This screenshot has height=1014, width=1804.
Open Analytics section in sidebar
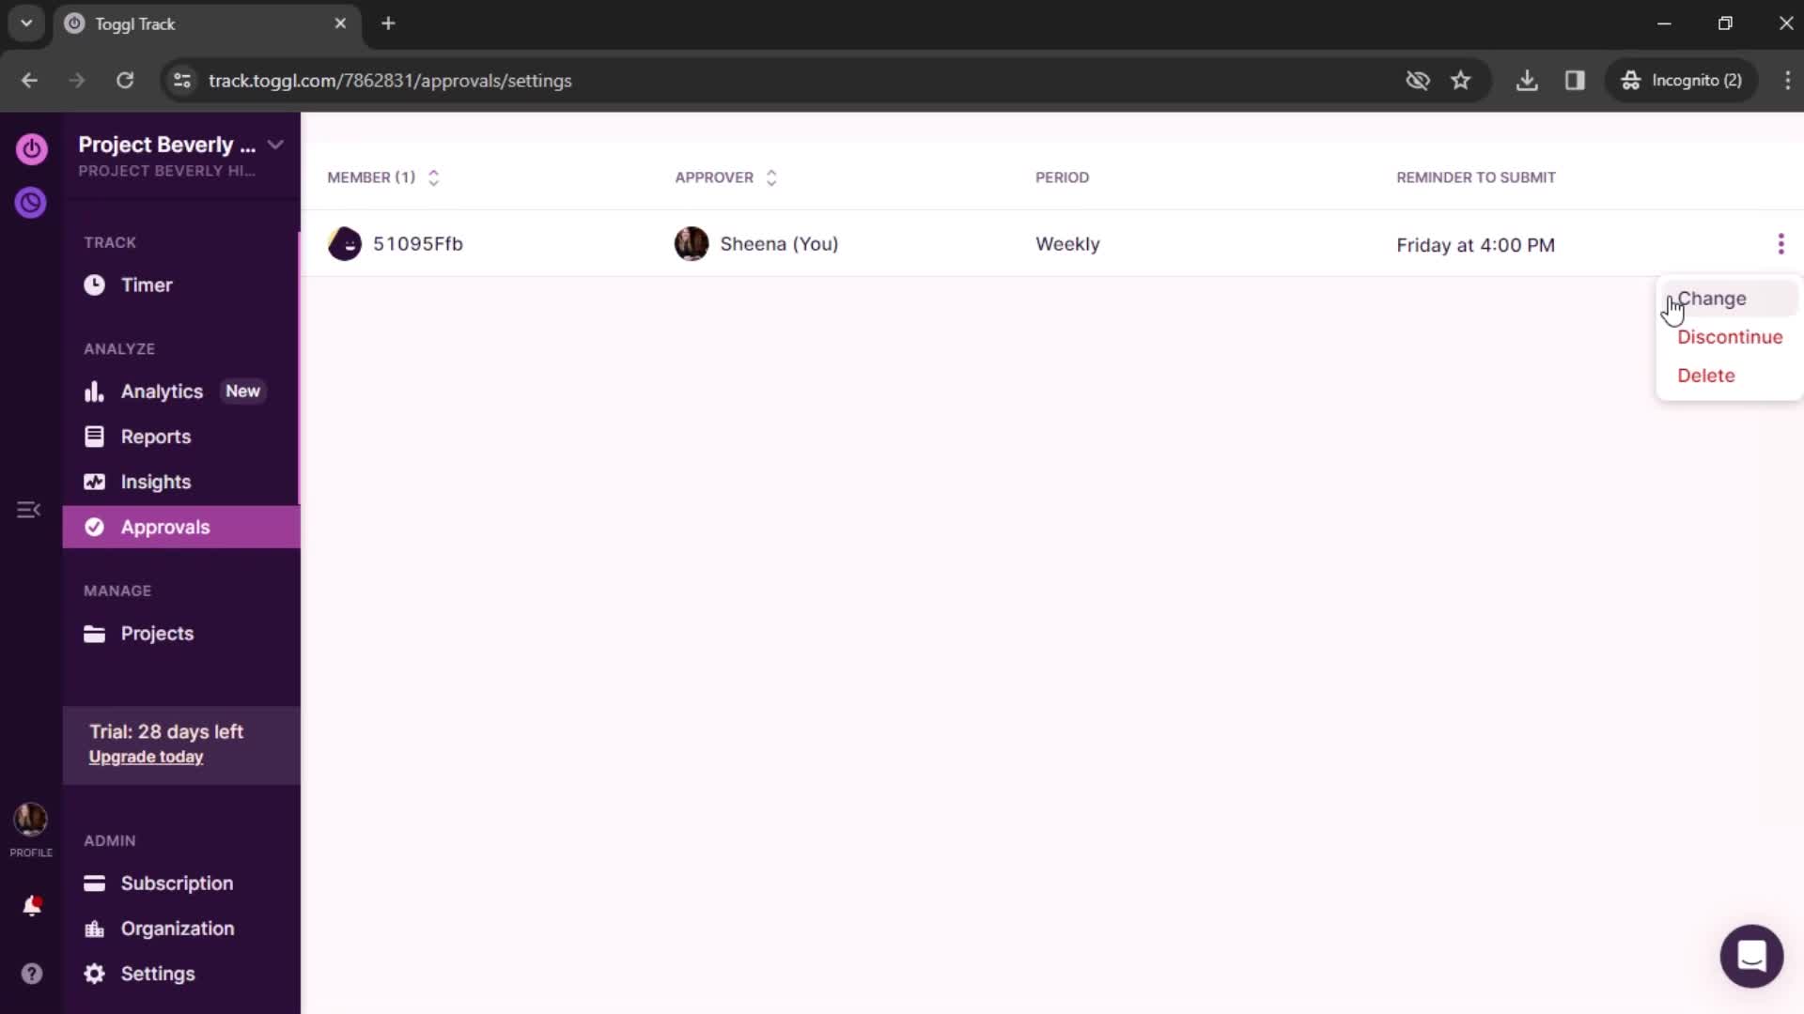[161, 392]
